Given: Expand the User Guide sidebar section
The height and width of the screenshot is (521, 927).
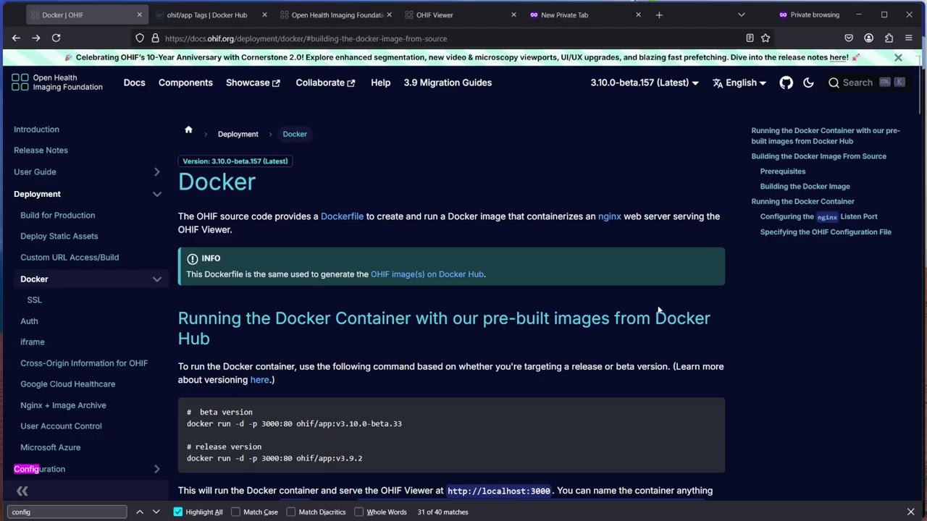Looking at the screenshot, I should click(156, 171).
